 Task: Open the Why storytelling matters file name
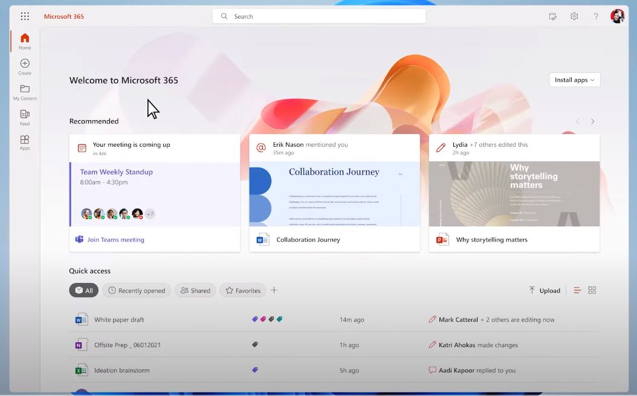coord(492,240)
